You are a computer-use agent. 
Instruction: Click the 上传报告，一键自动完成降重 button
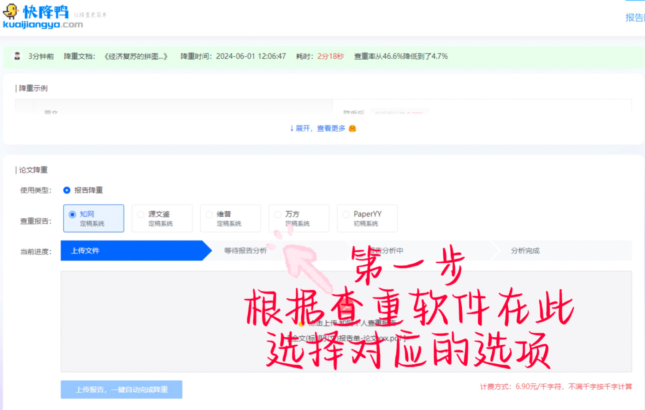point(122,389)
